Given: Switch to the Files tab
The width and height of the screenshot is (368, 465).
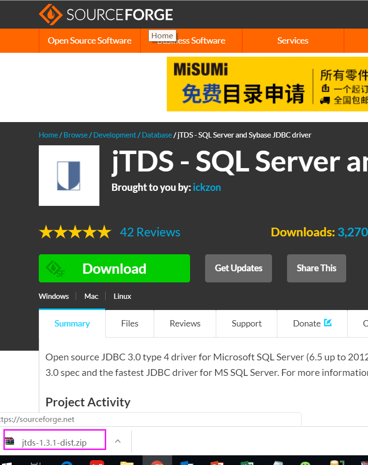Looking at the screenshot, I should coord(129,324).
